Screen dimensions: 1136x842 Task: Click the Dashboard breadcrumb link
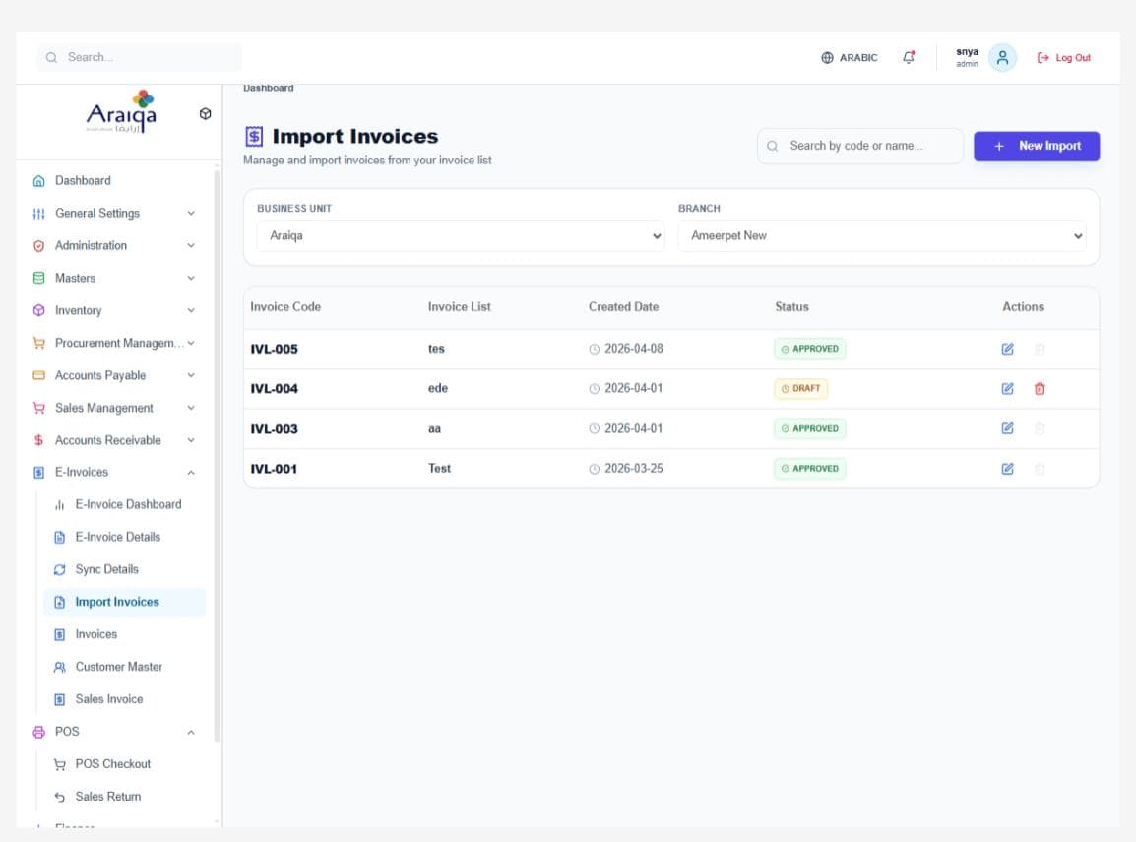[x=268, y=88]
